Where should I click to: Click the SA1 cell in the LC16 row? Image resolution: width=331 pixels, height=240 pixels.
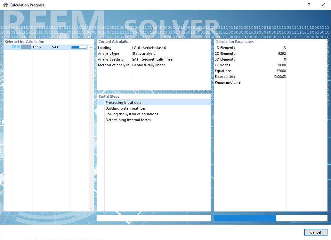[x=55, y=47]
